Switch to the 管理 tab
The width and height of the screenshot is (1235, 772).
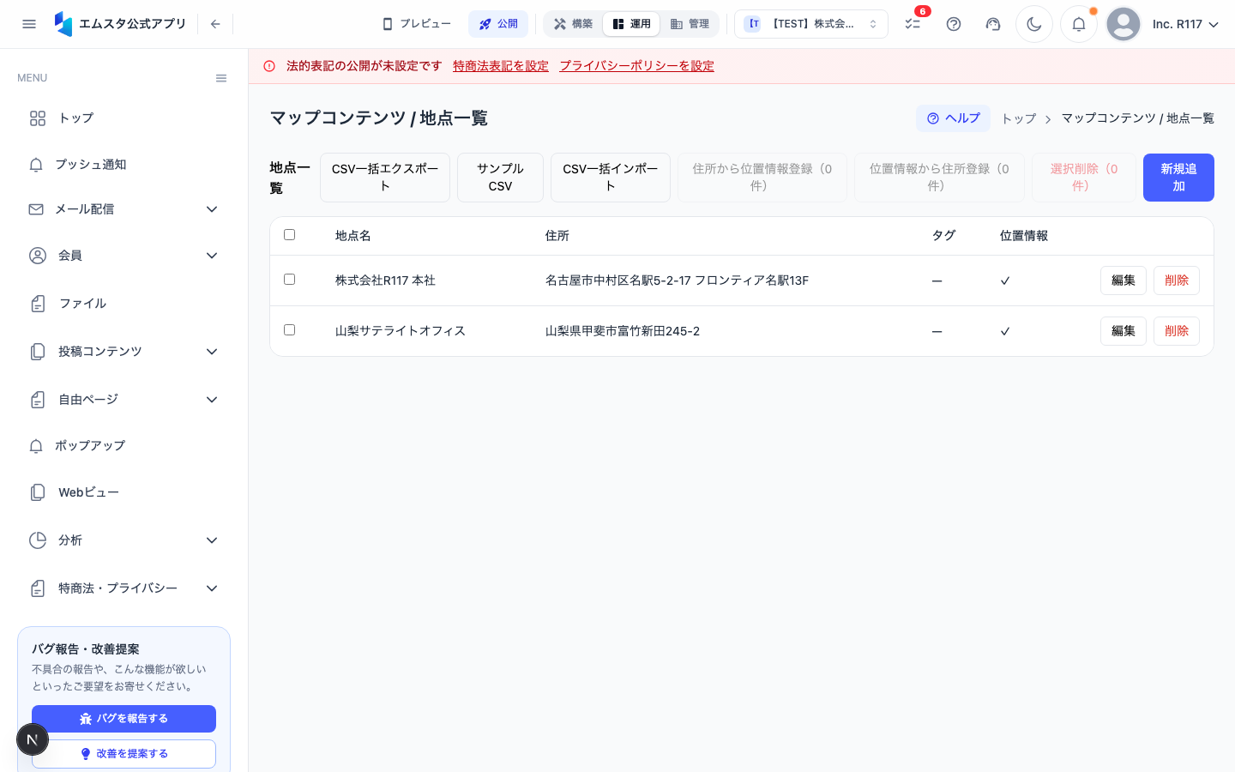(x=690, y=24)
